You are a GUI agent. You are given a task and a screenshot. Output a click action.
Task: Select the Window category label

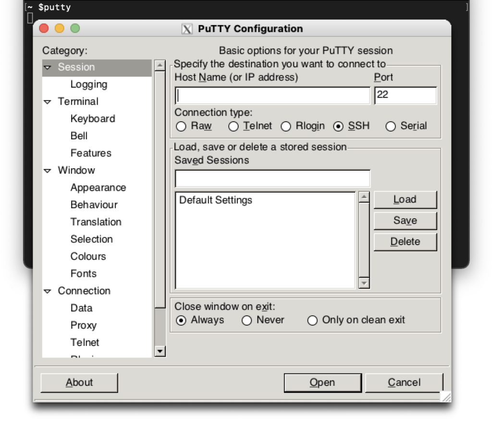pyautogui.click(x=76, y=171)
